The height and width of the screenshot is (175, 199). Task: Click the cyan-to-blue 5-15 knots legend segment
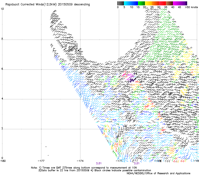(x=131, y=3)
